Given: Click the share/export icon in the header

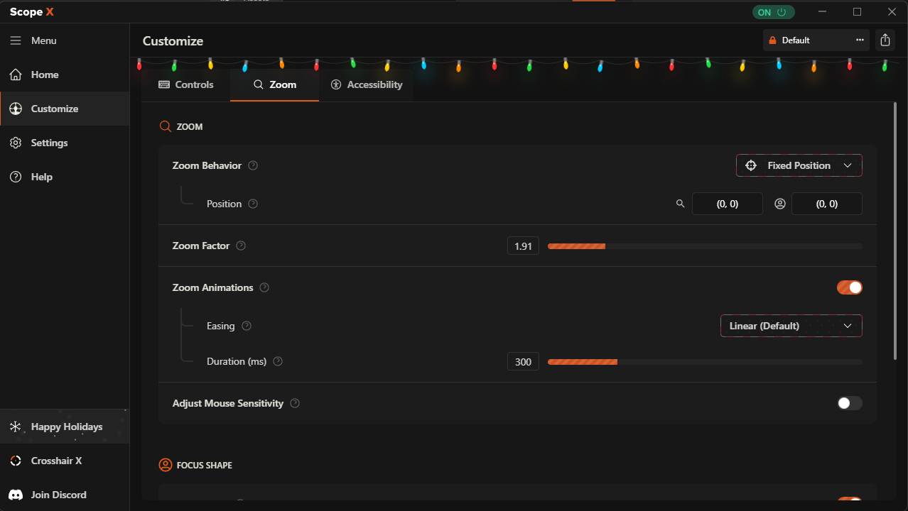Looking at the screenshot, I should (x=885, y=40).
